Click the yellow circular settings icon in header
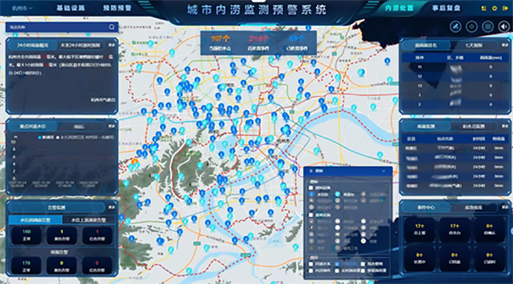This screenshot has height=284, width=513. click(494, 9)
